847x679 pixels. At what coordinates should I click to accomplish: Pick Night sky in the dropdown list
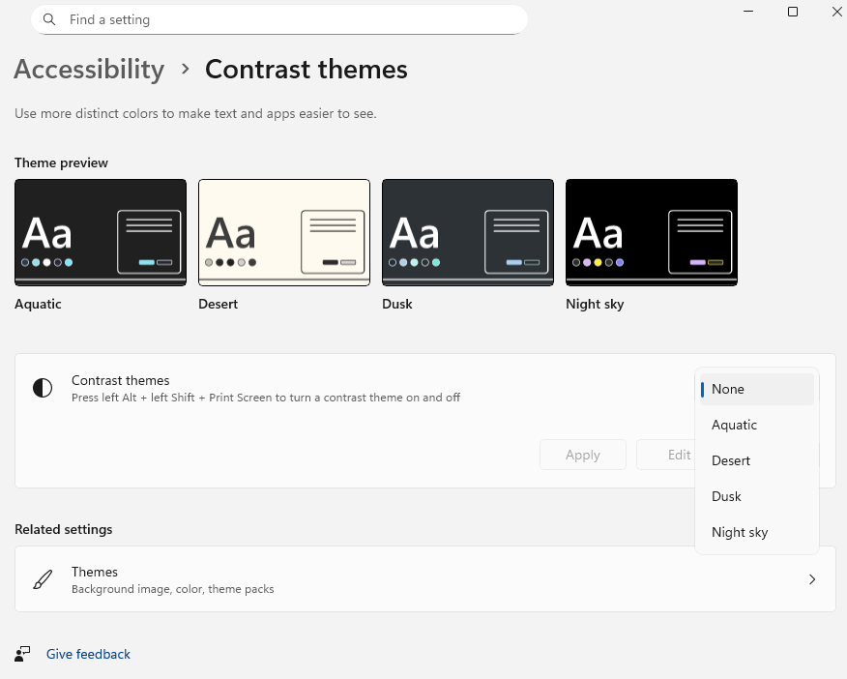756,532
